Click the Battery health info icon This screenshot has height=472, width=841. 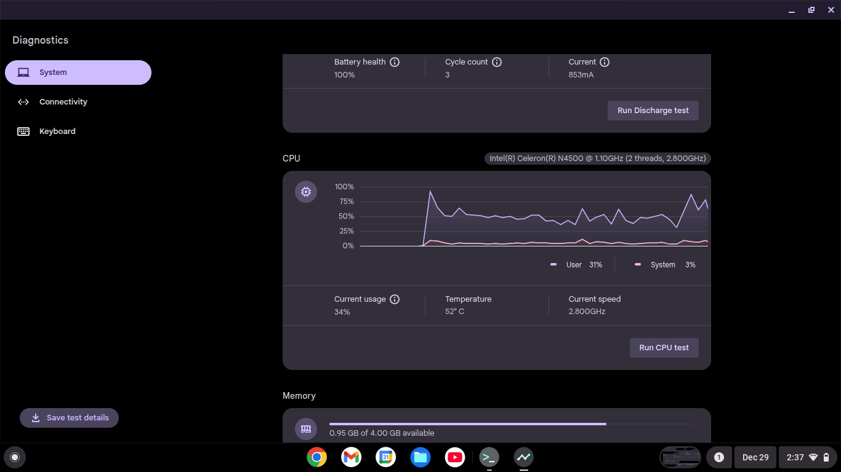(x=395, y=62)
